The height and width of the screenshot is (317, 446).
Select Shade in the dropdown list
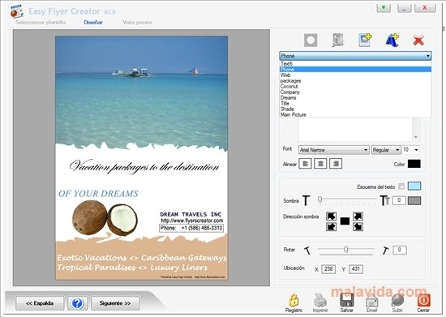click(x=355, y=109)
